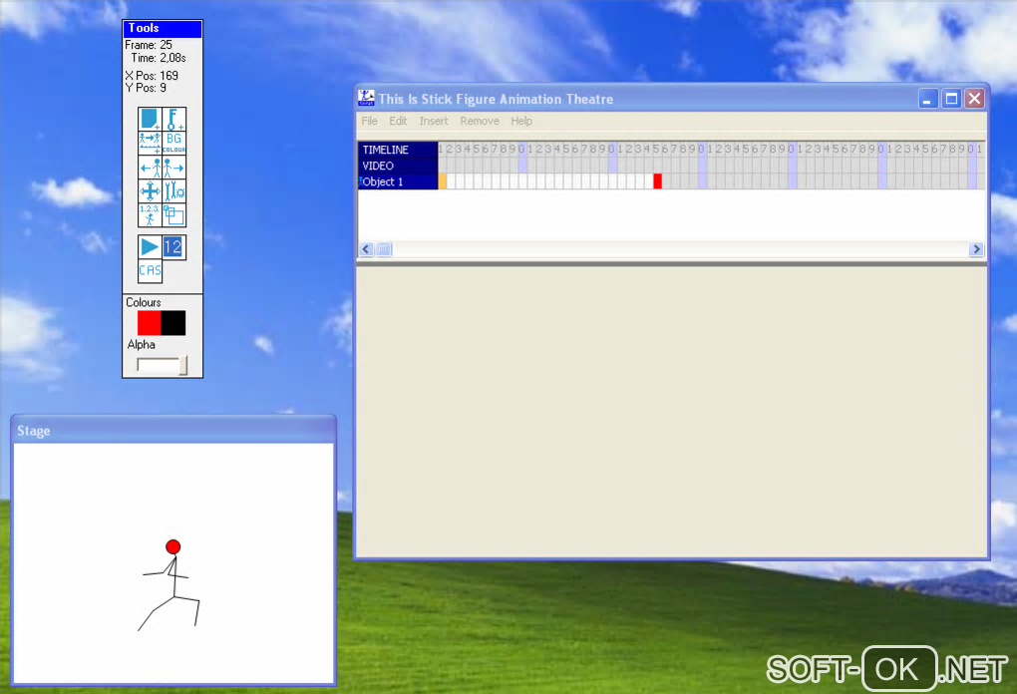The image size is (1017, 694).
Task: Select the four-way move arrows tool
Action: click(x=150, y=191)
